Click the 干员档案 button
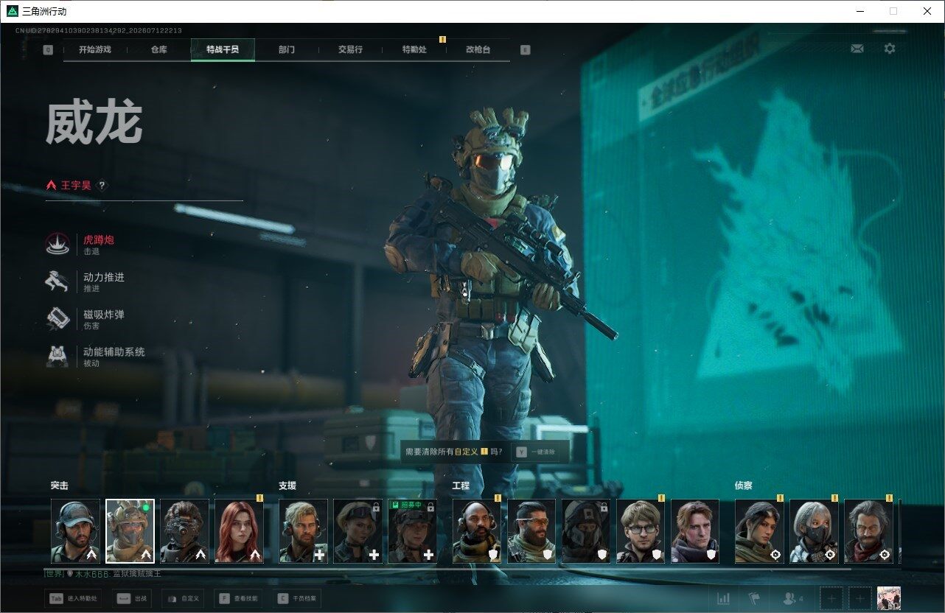This screenshot has height=613, width=945. pyautogui.click(x=297, y=599)
